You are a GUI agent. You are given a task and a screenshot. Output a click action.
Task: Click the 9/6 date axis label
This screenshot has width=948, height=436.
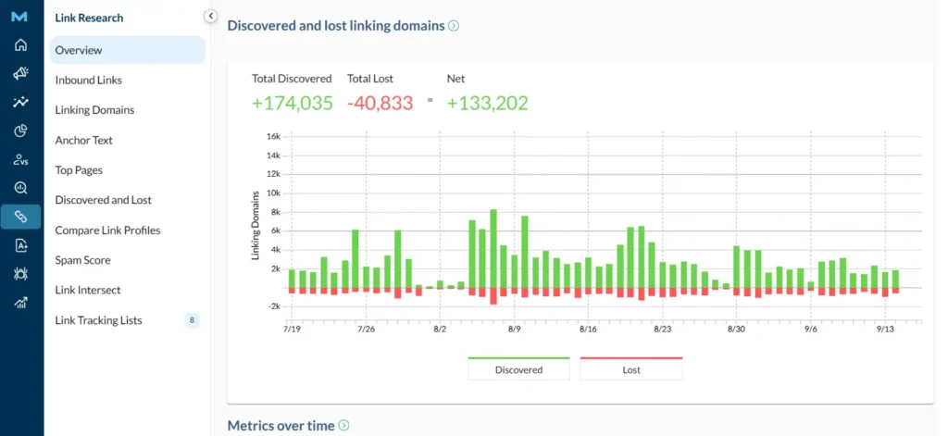tap(811, 330)
